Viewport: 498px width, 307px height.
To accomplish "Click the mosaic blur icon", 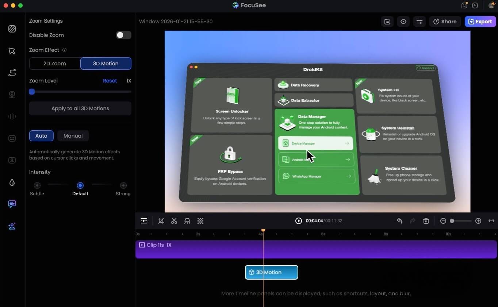I will point(200,221).
